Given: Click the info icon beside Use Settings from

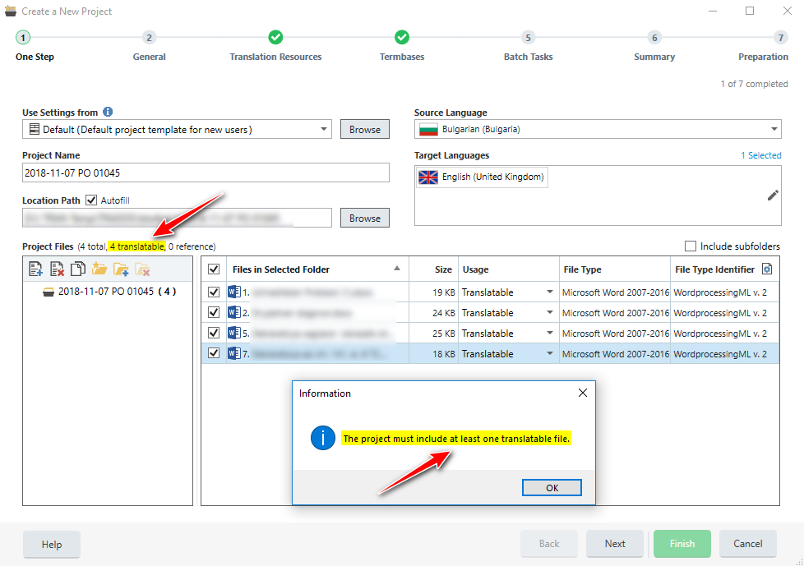Looking at the screenshot, I should (x=108, y=112).
